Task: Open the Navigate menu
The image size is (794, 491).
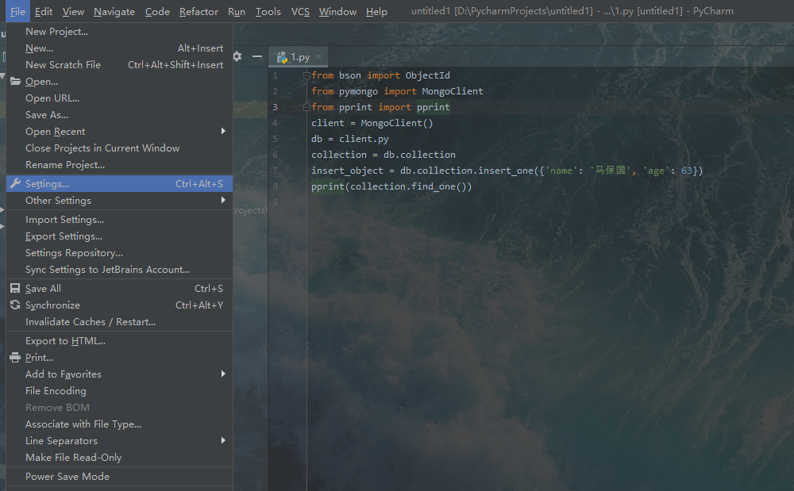Action: pos(114,11)
